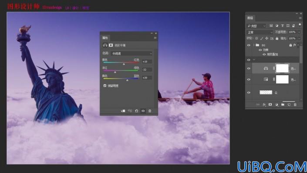Create a new group folder icon

pyautogui.click(x=283, y=105)
